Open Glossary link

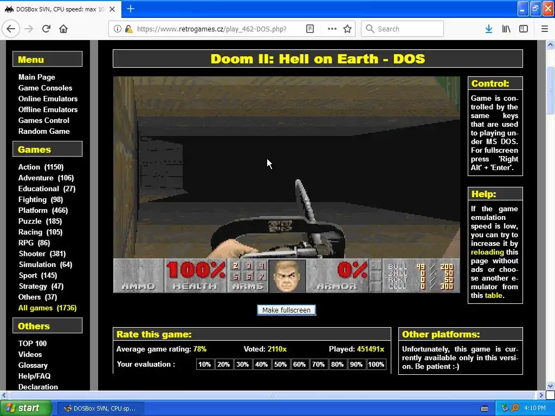point(33,366)
